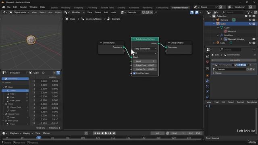Open the Window menu
Viewport: 258px width, 145px height.
point(33,7)
